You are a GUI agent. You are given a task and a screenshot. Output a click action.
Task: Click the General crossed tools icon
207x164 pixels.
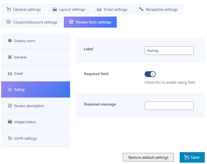[10, 57]
